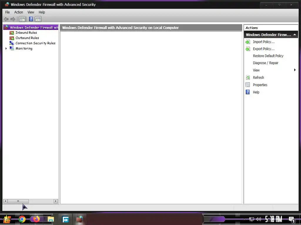The height and width of the screenshot is (225, 301).
Task: Open the notification center icon
Action: click(292, 220)
